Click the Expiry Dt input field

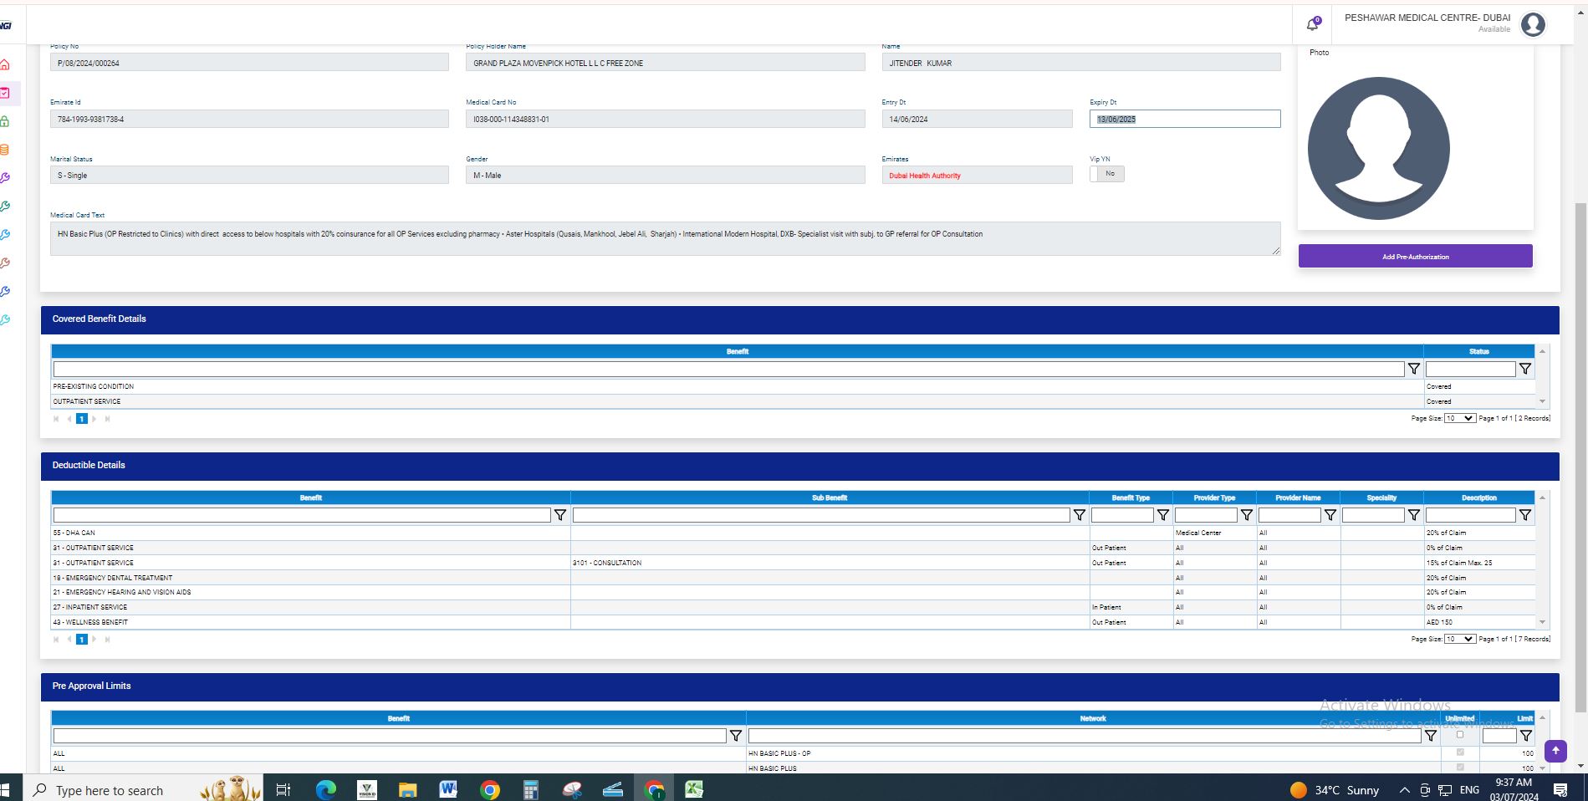point(1184,120)
